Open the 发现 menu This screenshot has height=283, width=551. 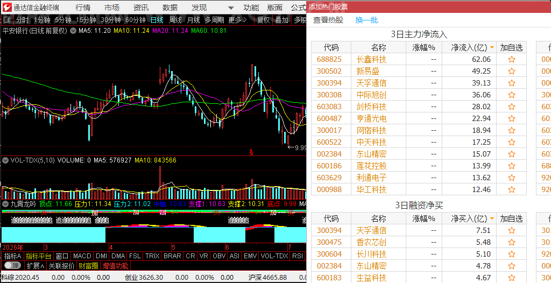click(x=199, y=8)
